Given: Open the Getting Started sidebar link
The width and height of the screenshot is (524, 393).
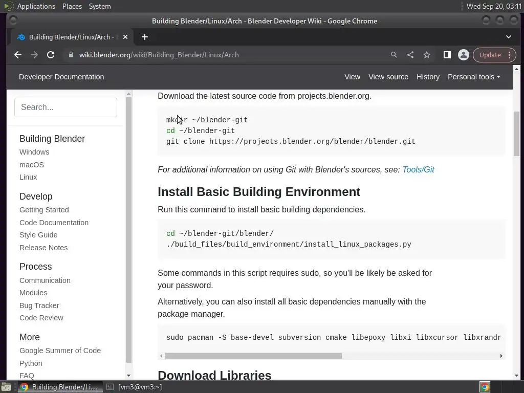Looking at the screenshot, I should 44,210.
